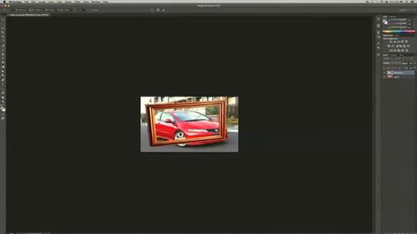Change screen mode icon at toolbar bottom

tap(3, 118)
